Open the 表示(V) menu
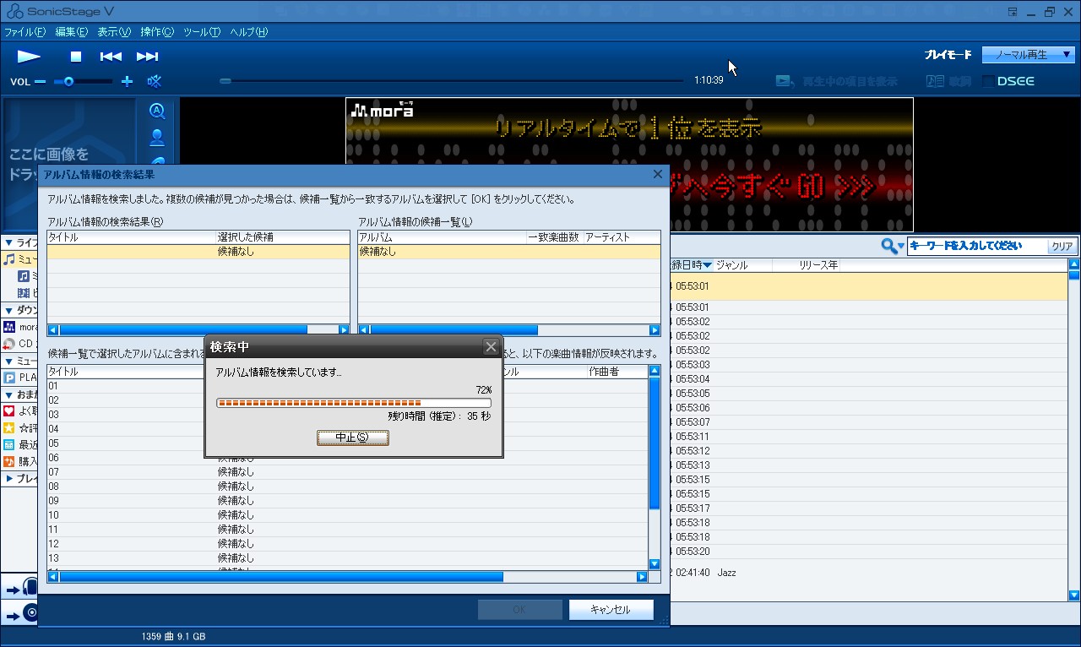This screenshot has width=1081, height=647. pyautogui.click(x=114, y=32)
